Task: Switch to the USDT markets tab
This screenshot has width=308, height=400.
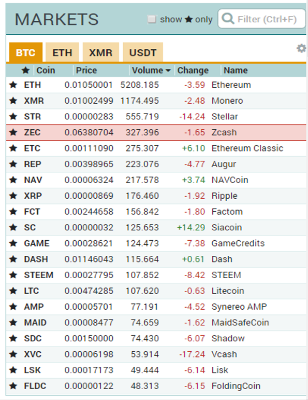Action: tap(143, 52)
